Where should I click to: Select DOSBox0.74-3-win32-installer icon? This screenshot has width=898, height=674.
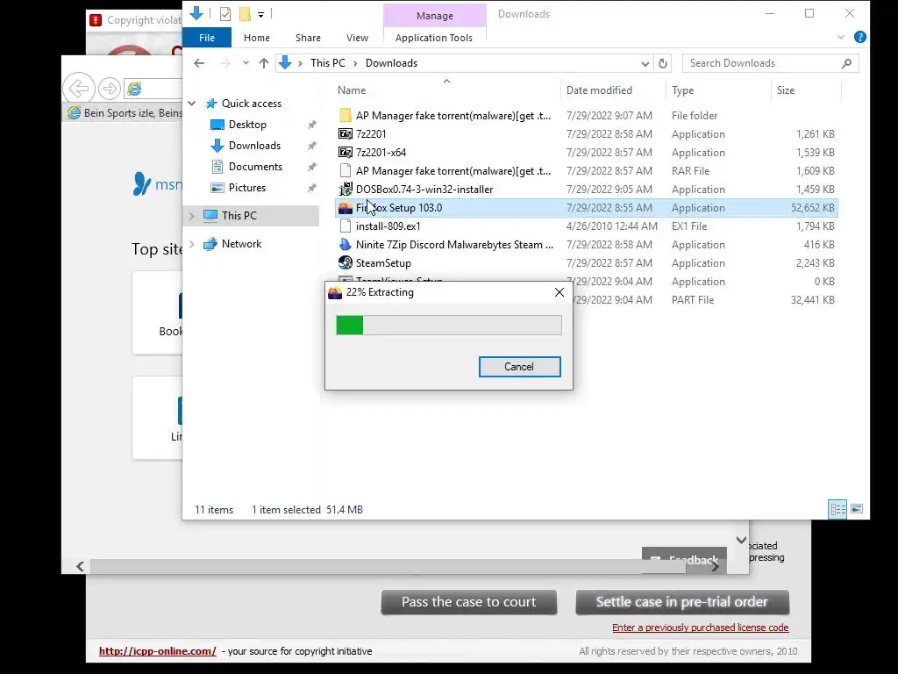click(346, 190)
